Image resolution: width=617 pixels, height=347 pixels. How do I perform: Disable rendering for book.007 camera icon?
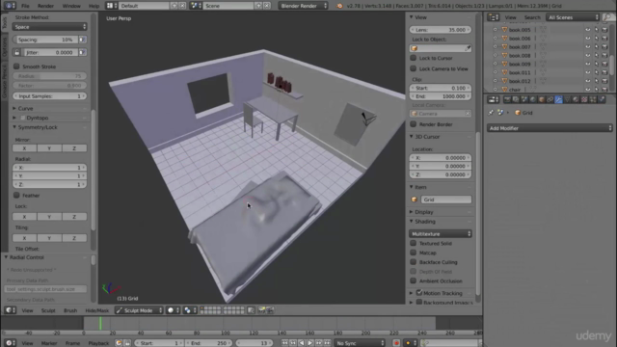click(x=604, y=47)
